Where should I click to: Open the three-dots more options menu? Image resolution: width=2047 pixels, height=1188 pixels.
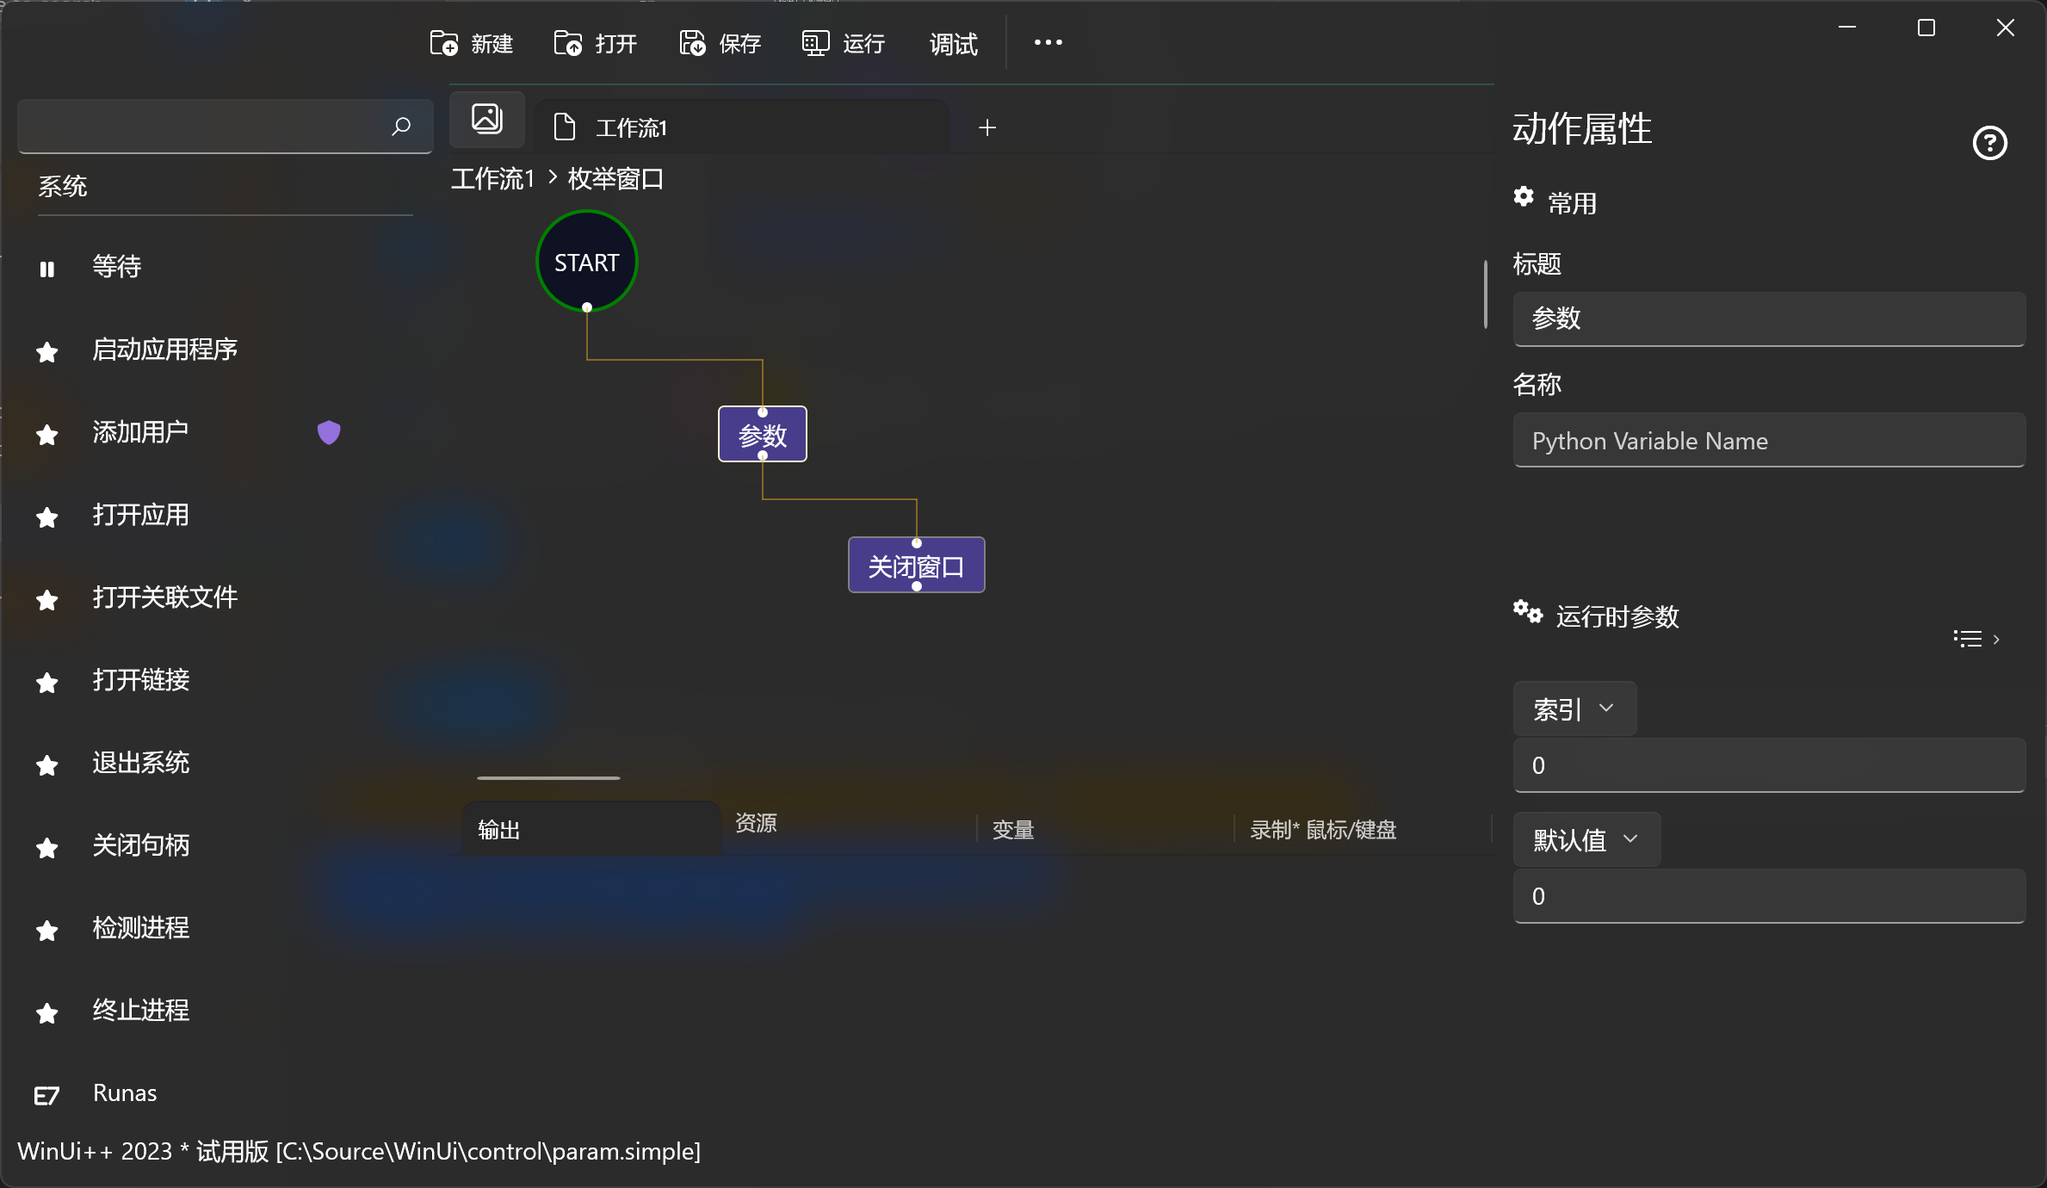tap(1048, 43)
